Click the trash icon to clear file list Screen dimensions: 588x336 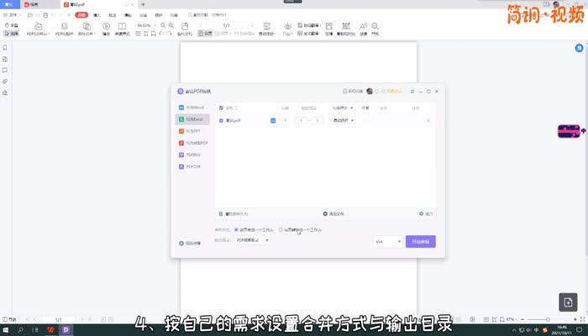(x=221, y=214)
